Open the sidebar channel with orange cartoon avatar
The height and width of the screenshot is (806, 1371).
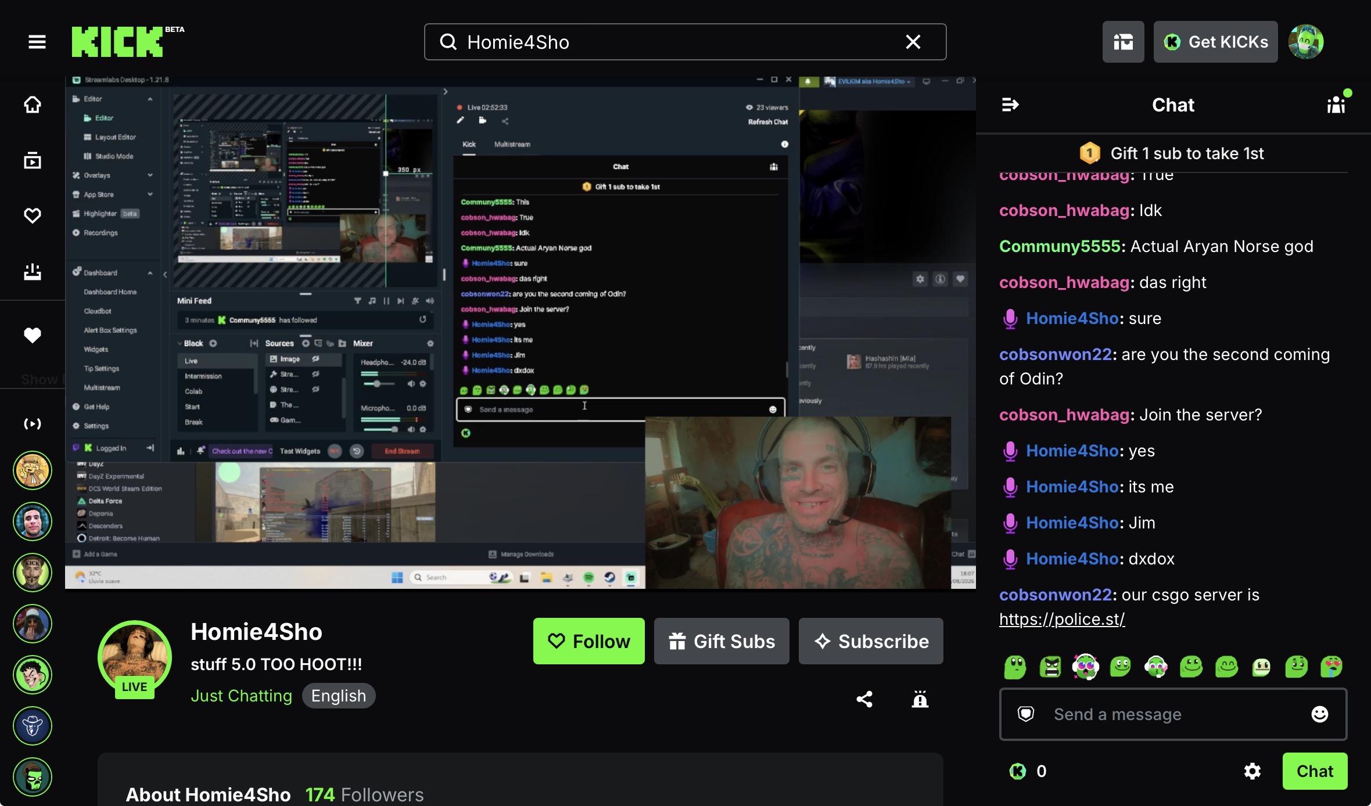coord(33,470)
